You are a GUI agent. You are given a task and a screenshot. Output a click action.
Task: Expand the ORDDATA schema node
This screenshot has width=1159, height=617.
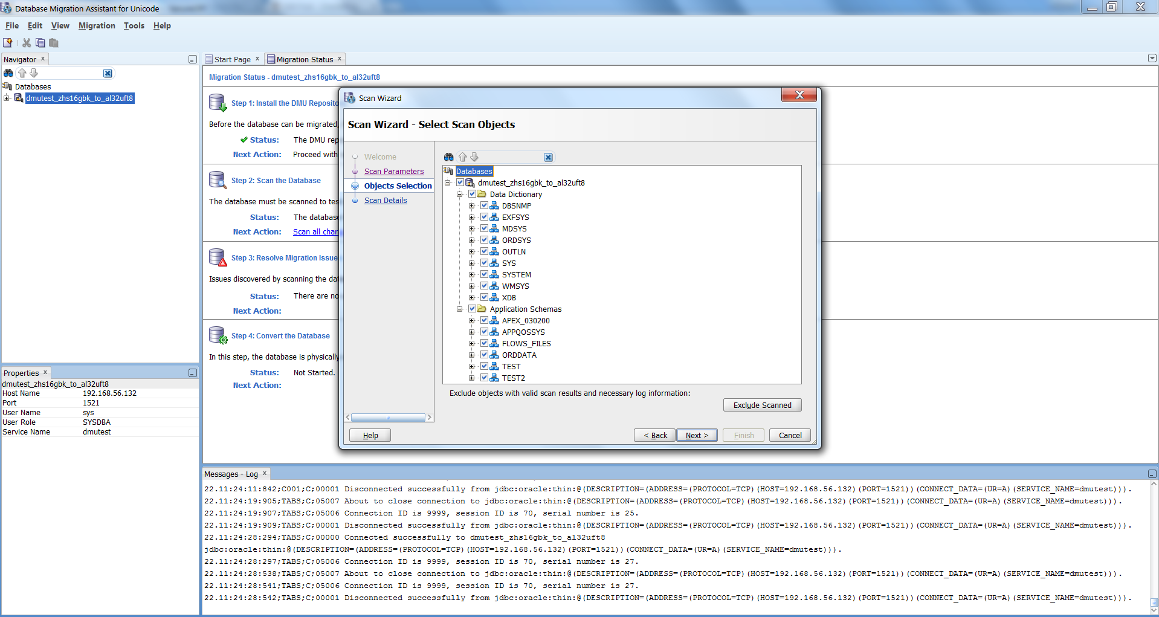tap(472, 355)
